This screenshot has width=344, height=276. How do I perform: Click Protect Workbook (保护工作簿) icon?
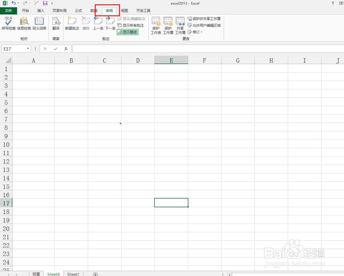pyautogui.click(x=168, y=25)
